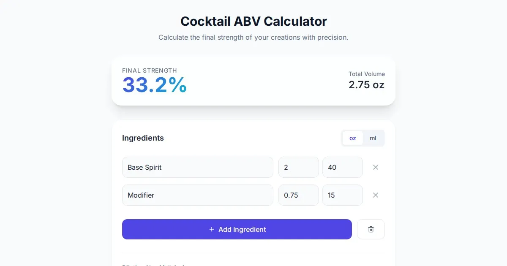Switch volume units to oz
This screenshot has height=266, width=507.
pos(352,138)
